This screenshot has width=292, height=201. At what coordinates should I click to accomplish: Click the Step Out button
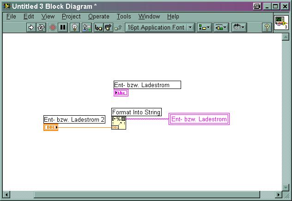118,28
